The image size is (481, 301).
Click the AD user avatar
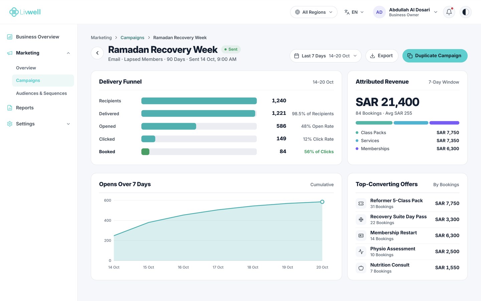pos(379,12)
